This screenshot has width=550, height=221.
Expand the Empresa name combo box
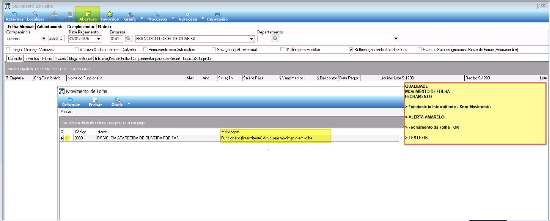[x=251, y=39]
